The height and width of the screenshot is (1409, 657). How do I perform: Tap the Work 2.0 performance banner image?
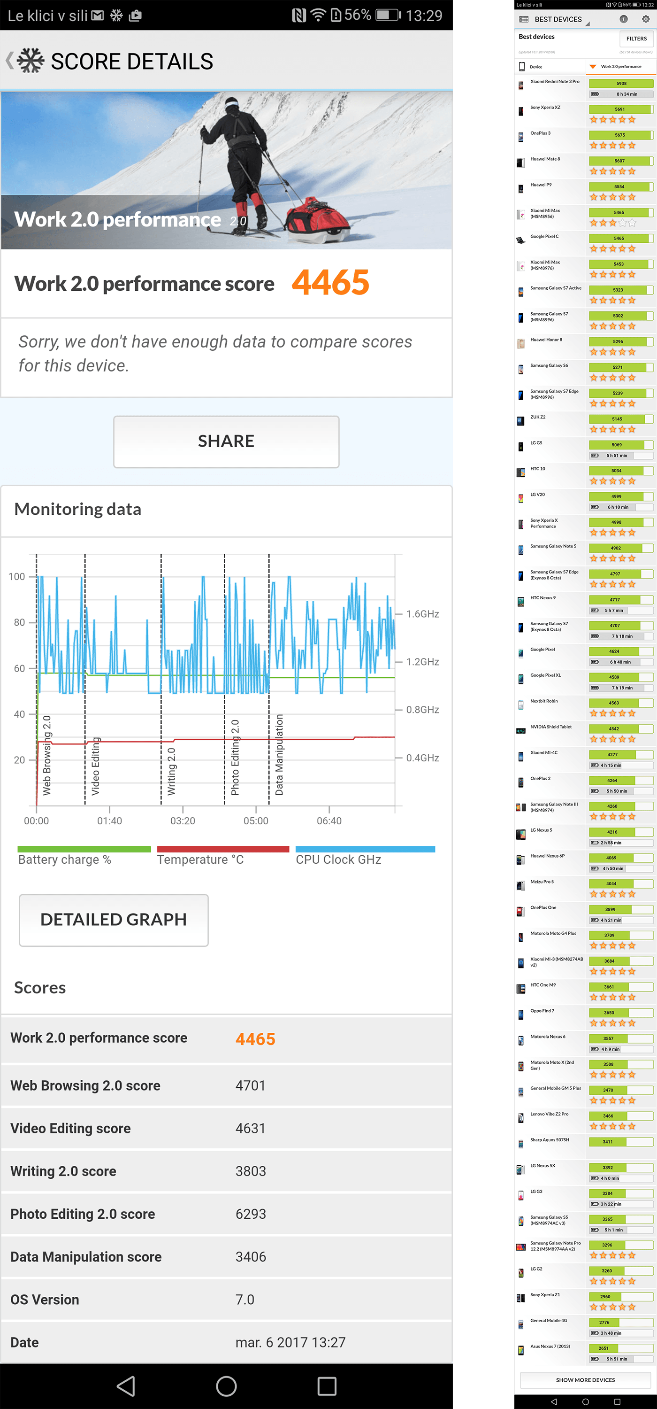(226, 170)
